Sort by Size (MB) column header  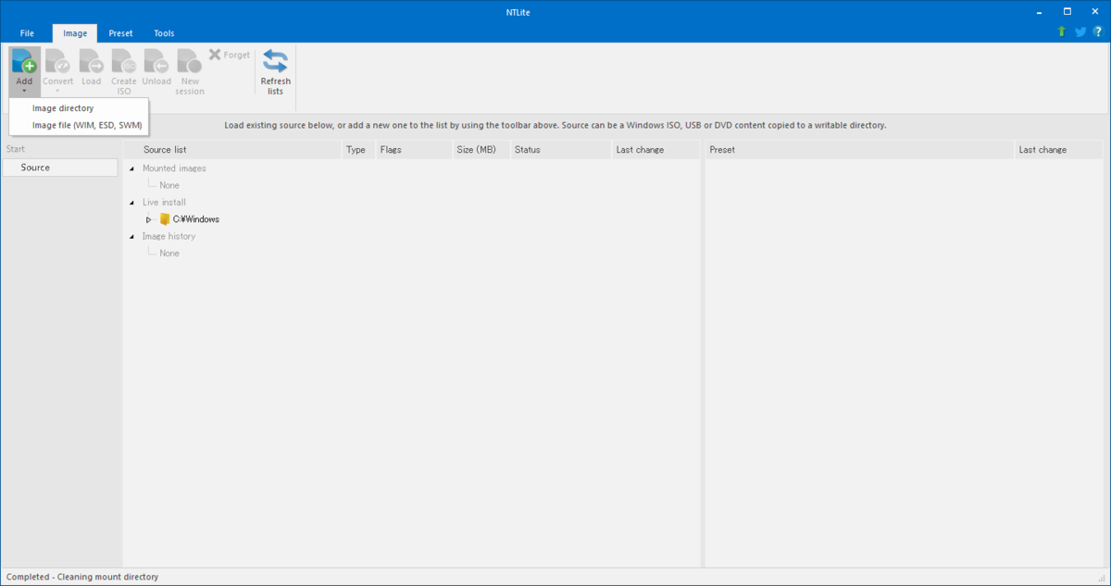(x=481, y=149)
